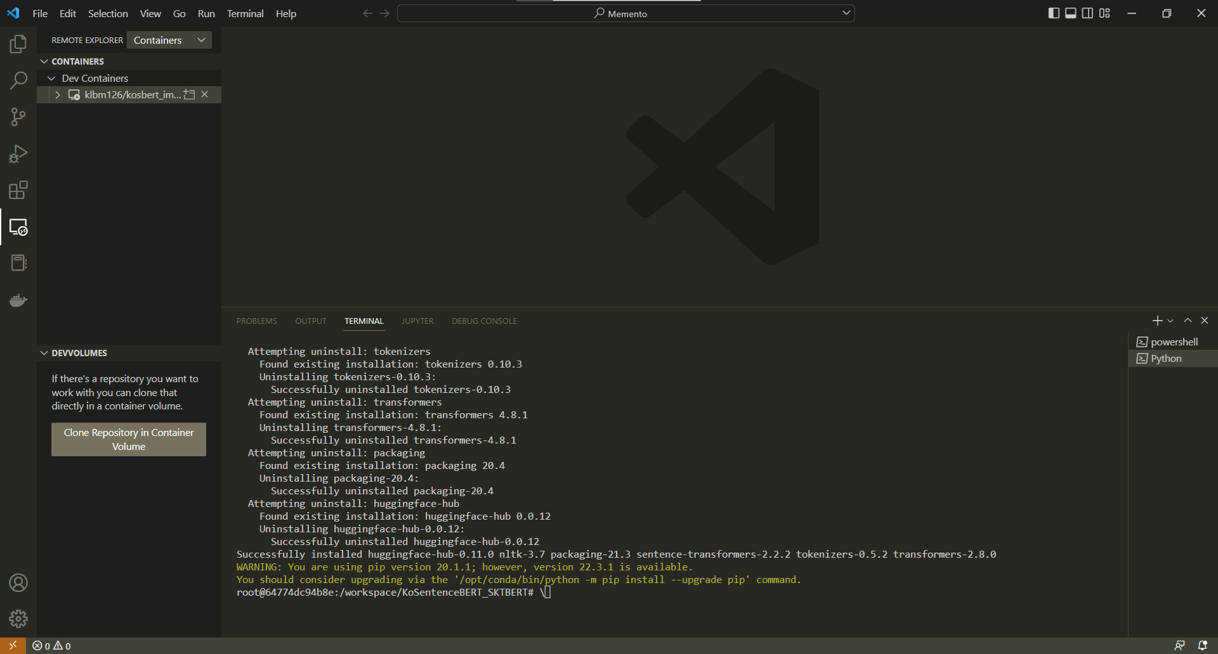Image resolution: width=1218 pixels, height=654 pixels.
Task: Click the Memento command center search box
Action: click(625, 13)
